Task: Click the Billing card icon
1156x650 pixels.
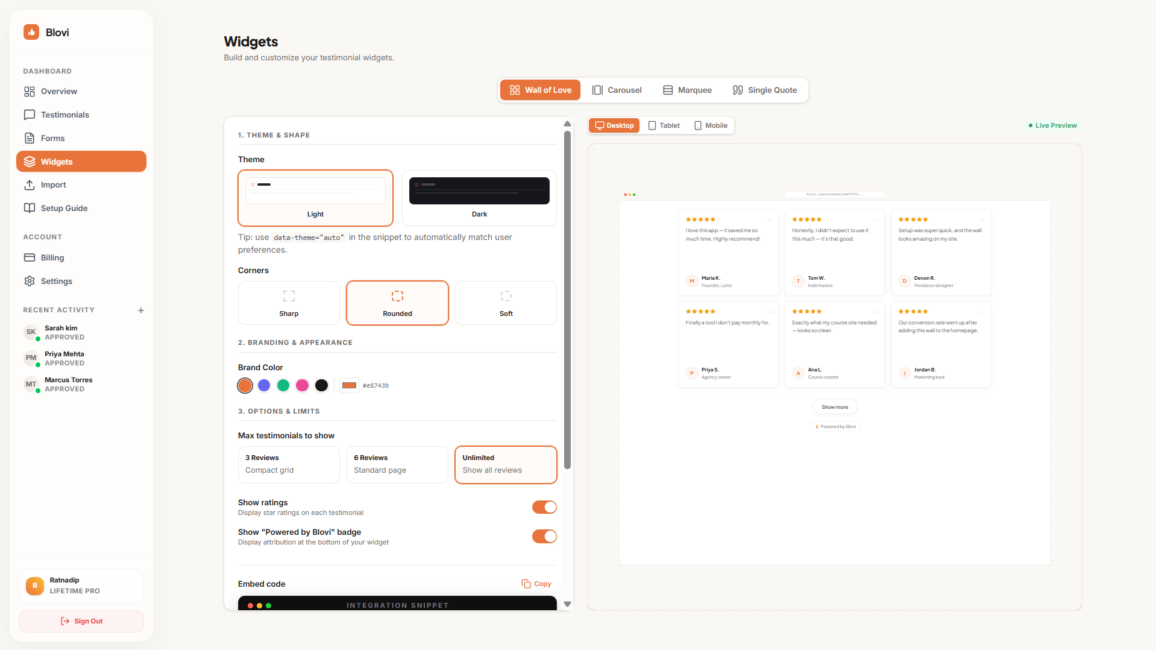Action: pos(30,257)
